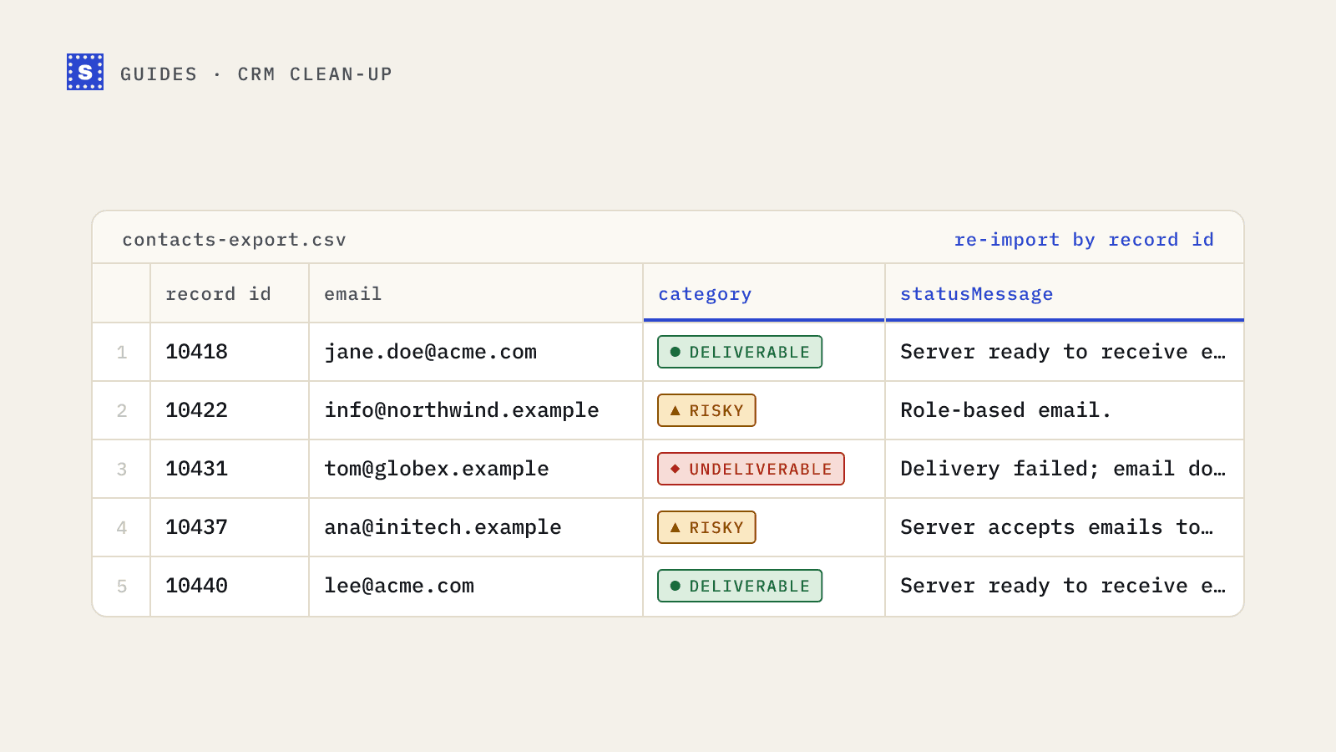Click email jane.doe@acme.com

click(430, 352)
